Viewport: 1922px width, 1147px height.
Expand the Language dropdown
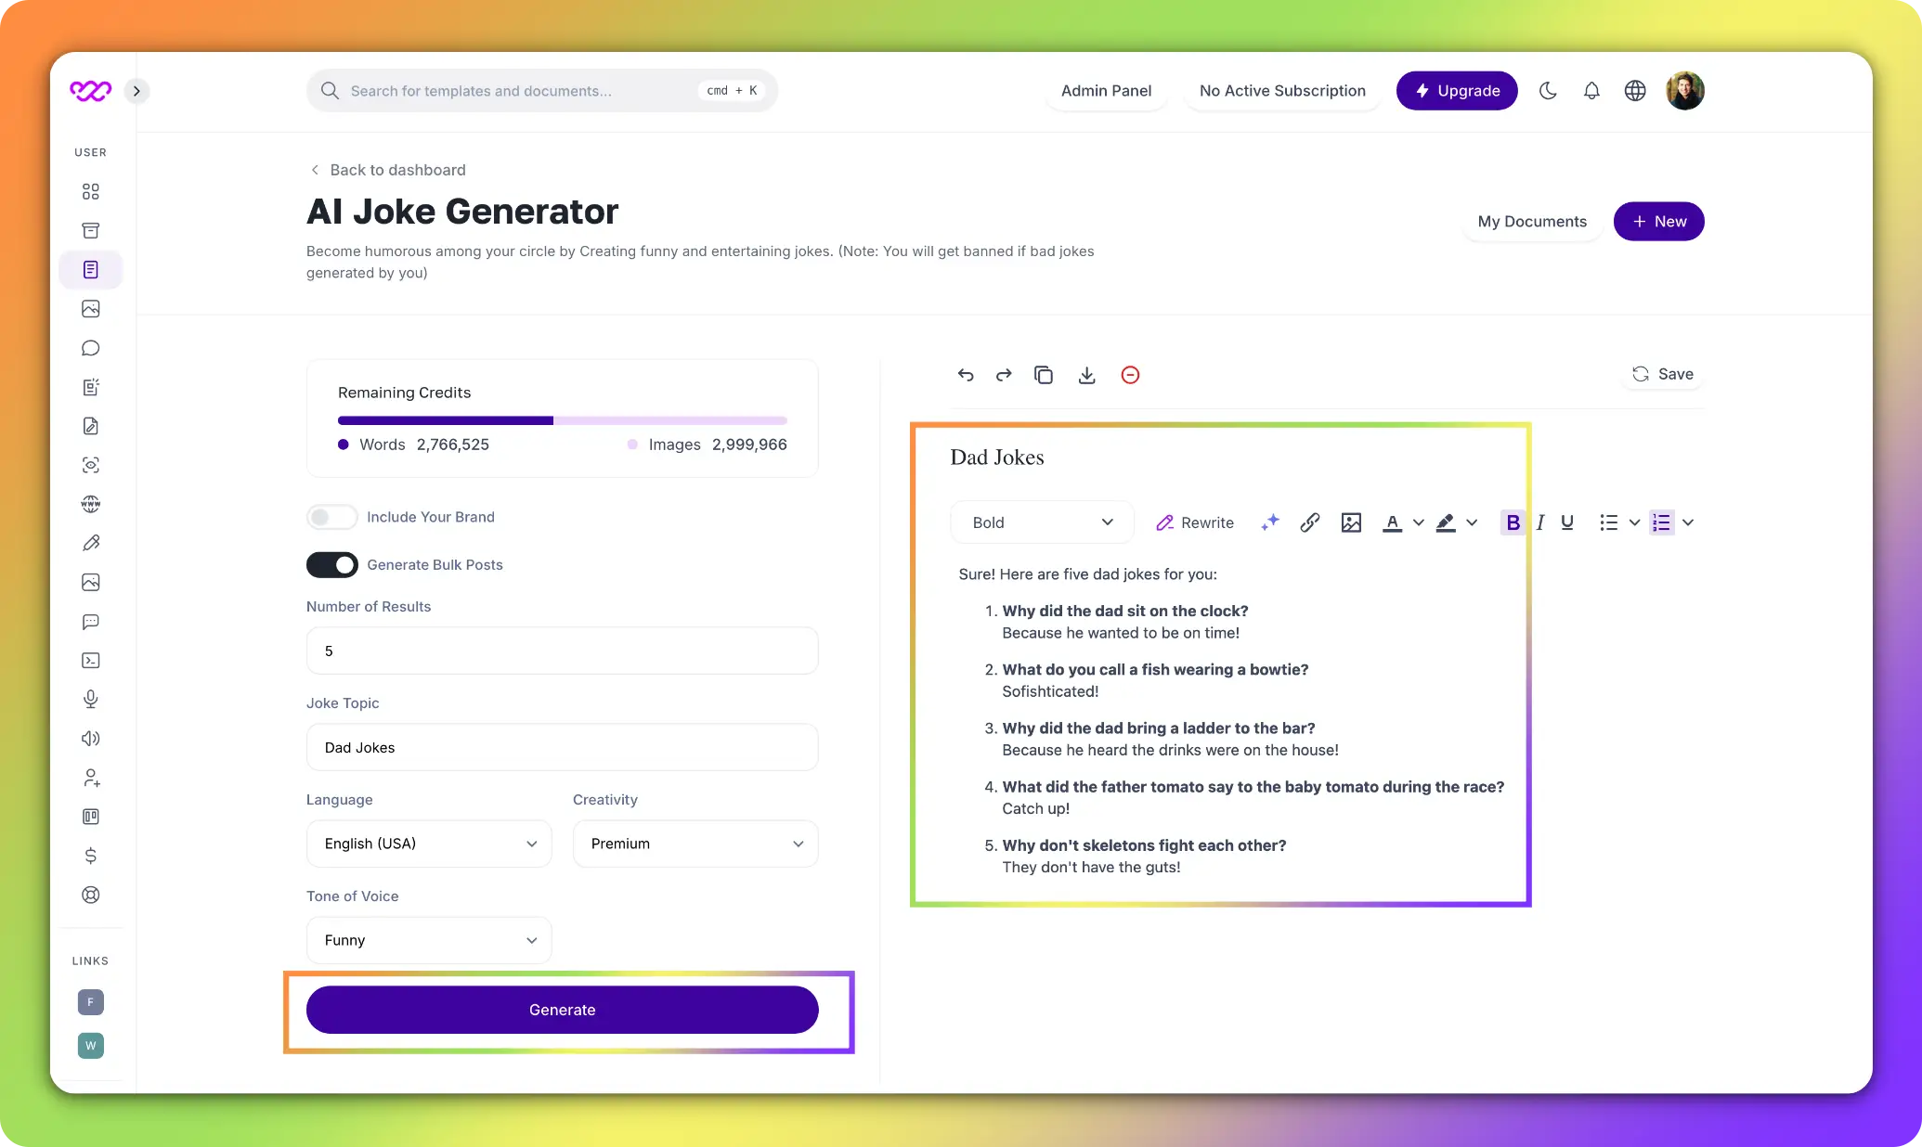point(429,843)
